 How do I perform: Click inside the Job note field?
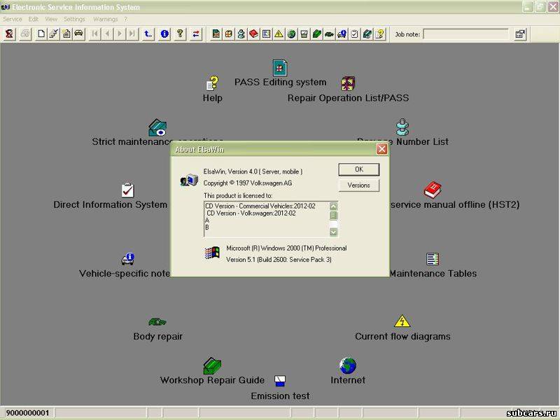pos(465,34)
